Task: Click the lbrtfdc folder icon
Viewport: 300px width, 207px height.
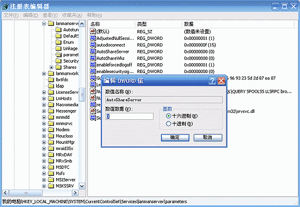Action: [x=51, y=80]
